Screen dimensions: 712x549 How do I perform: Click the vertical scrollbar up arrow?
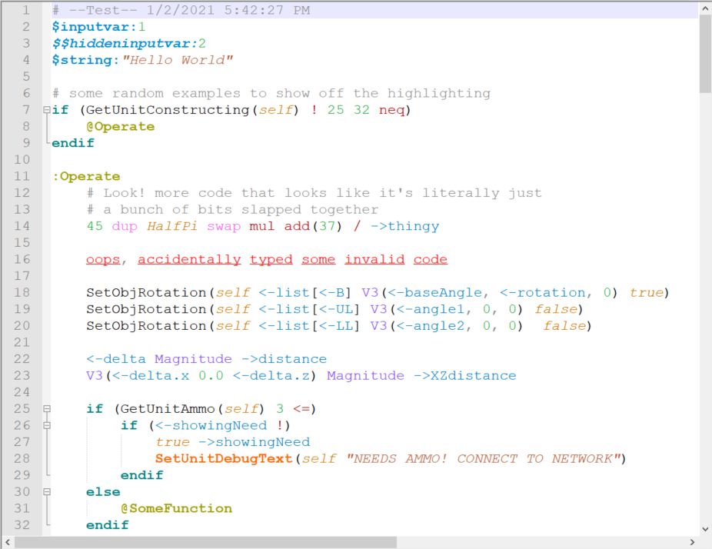[705, 9]
